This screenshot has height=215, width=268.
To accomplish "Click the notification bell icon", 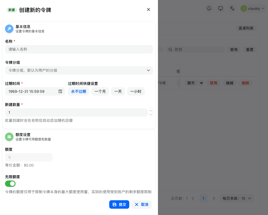I will (x=209, y=8).
